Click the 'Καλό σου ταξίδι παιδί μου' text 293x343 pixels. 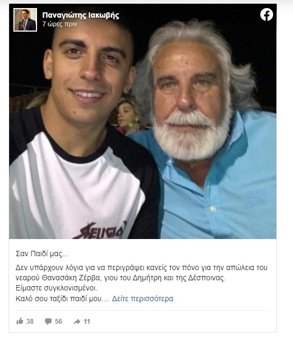click(x=58, y=299)
